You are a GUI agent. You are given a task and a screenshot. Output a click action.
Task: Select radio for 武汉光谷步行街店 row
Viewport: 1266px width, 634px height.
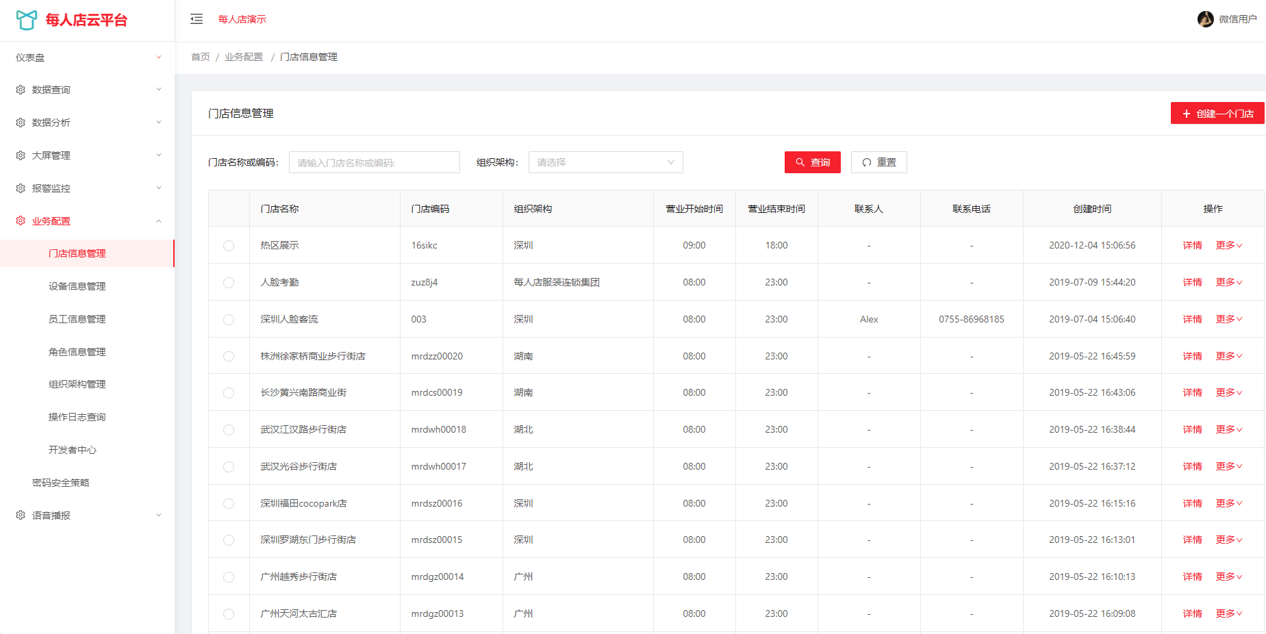point(229,467)
